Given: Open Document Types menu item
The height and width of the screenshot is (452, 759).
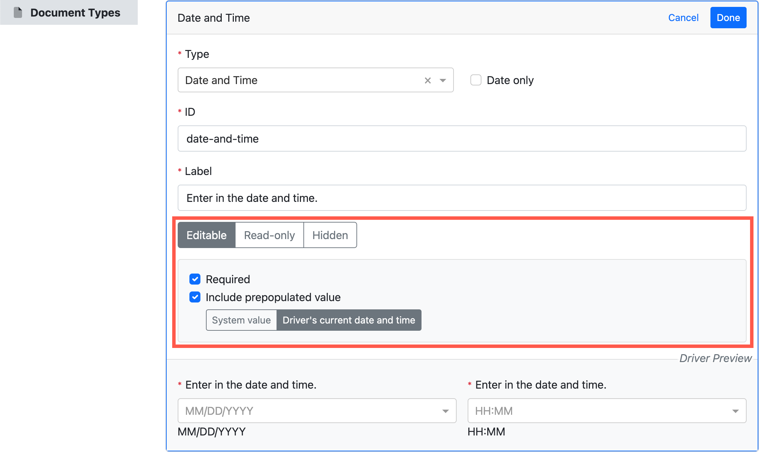Looking at the screenshot, I should pos(75,13).
